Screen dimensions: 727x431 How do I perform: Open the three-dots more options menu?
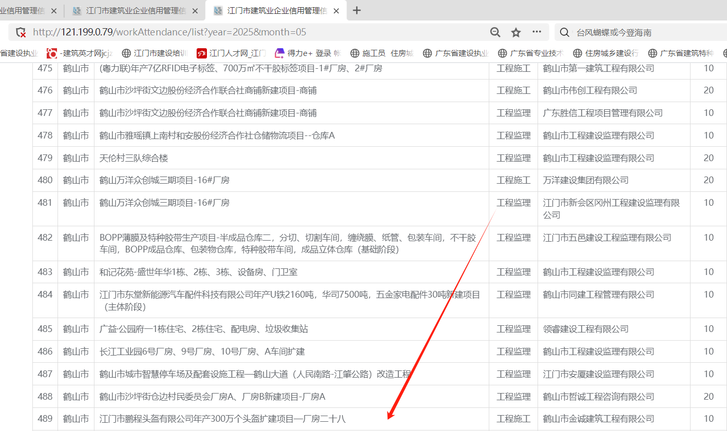537,32
